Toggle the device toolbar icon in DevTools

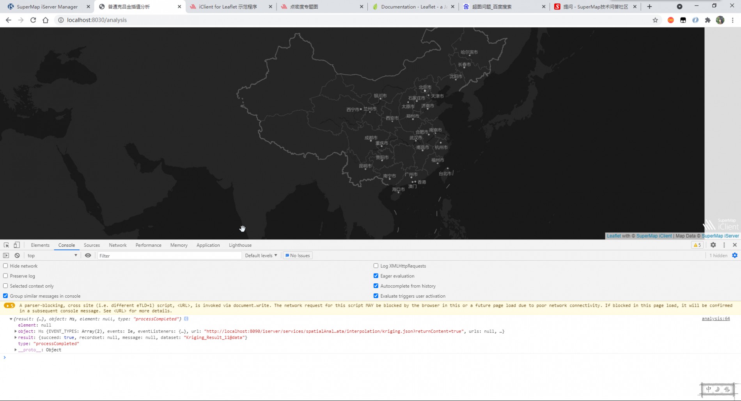point(17,245)
